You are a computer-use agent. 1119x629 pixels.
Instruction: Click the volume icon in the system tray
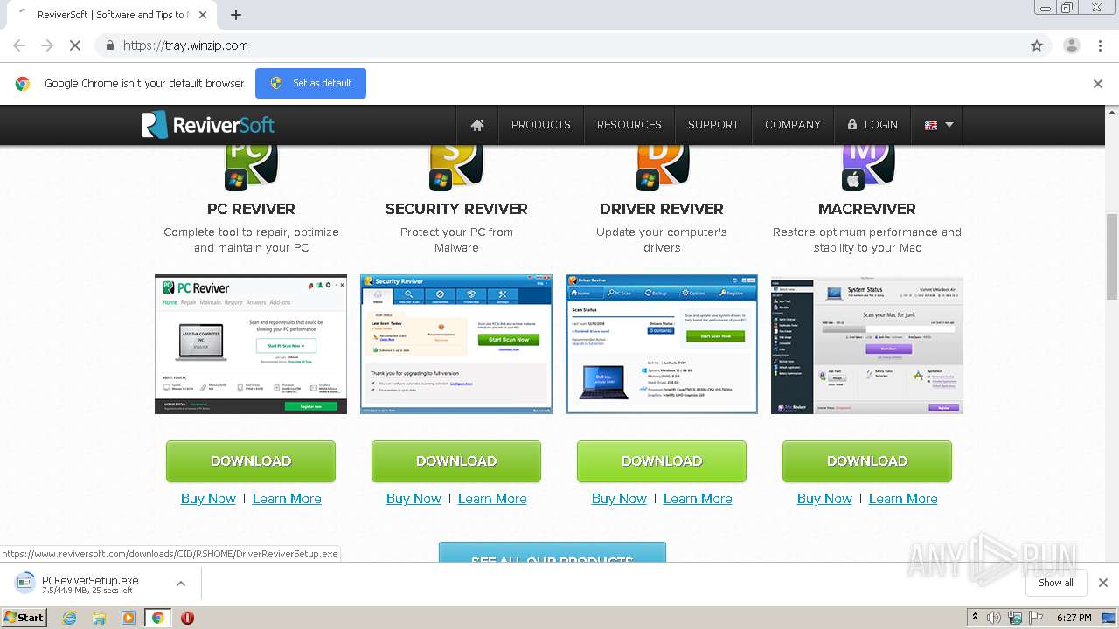(994, 618)
